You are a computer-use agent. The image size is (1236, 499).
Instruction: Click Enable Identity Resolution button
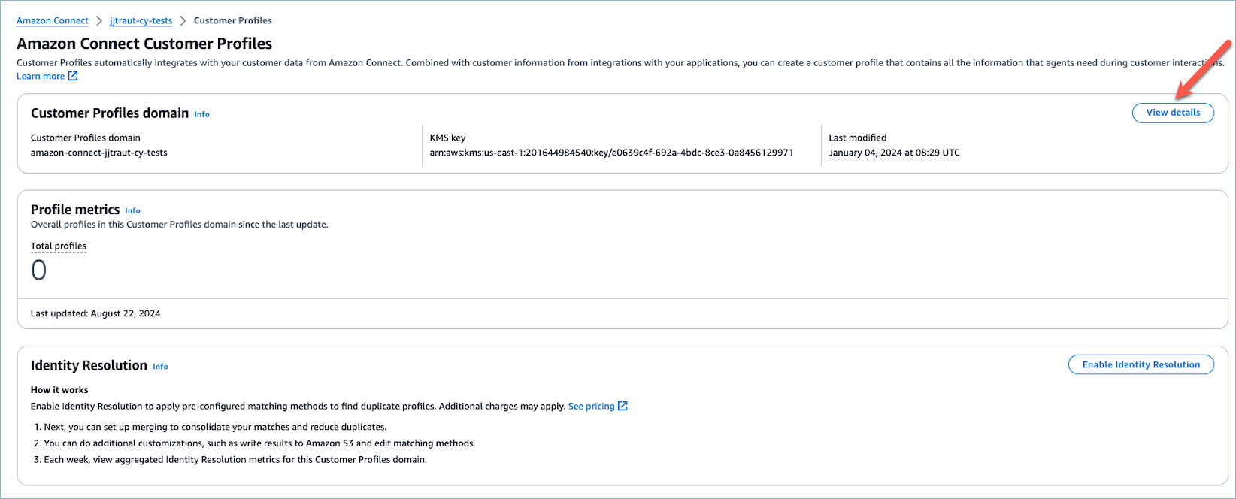tap(1141, 364)
